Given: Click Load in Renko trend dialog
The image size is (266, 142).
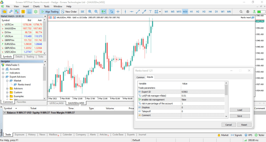Looking at the screenshot, I should 240,110.
